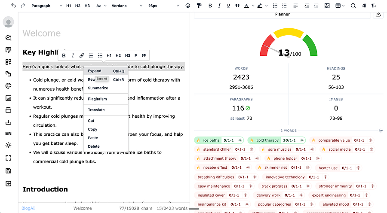Apply H1 heading in the top toolbar
The width and height of the screenshot is (387, 213).
pos(69,6)
